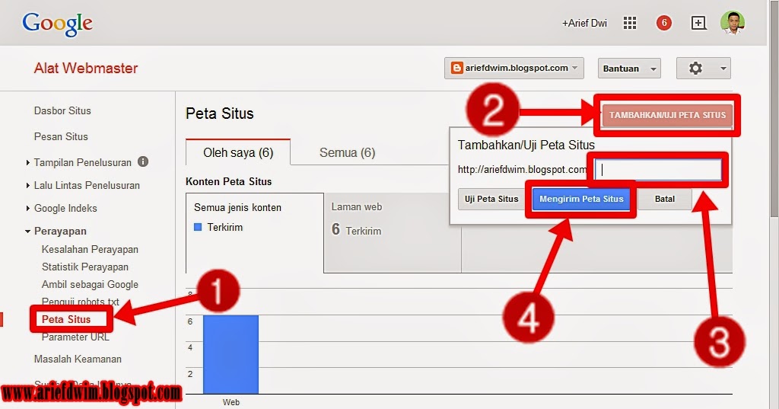
Task: Click Tambahkan/Uji Peta Situs button
Action: coord(667,115)
